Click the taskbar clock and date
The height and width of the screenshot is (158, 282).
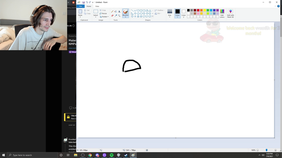[269, 155]
